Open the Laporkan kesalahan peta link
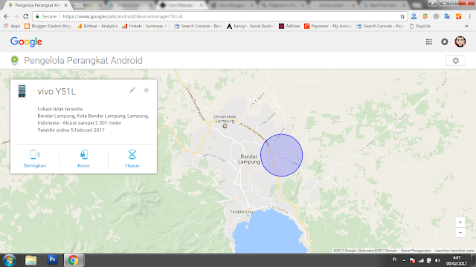The image size is (476, 267). (x=454, y=251)
